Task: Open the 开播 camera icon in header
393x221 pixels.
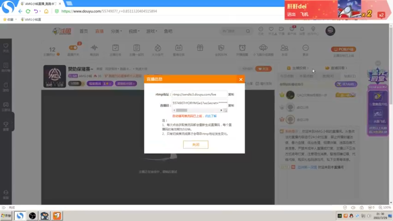Action: (281, 29)
